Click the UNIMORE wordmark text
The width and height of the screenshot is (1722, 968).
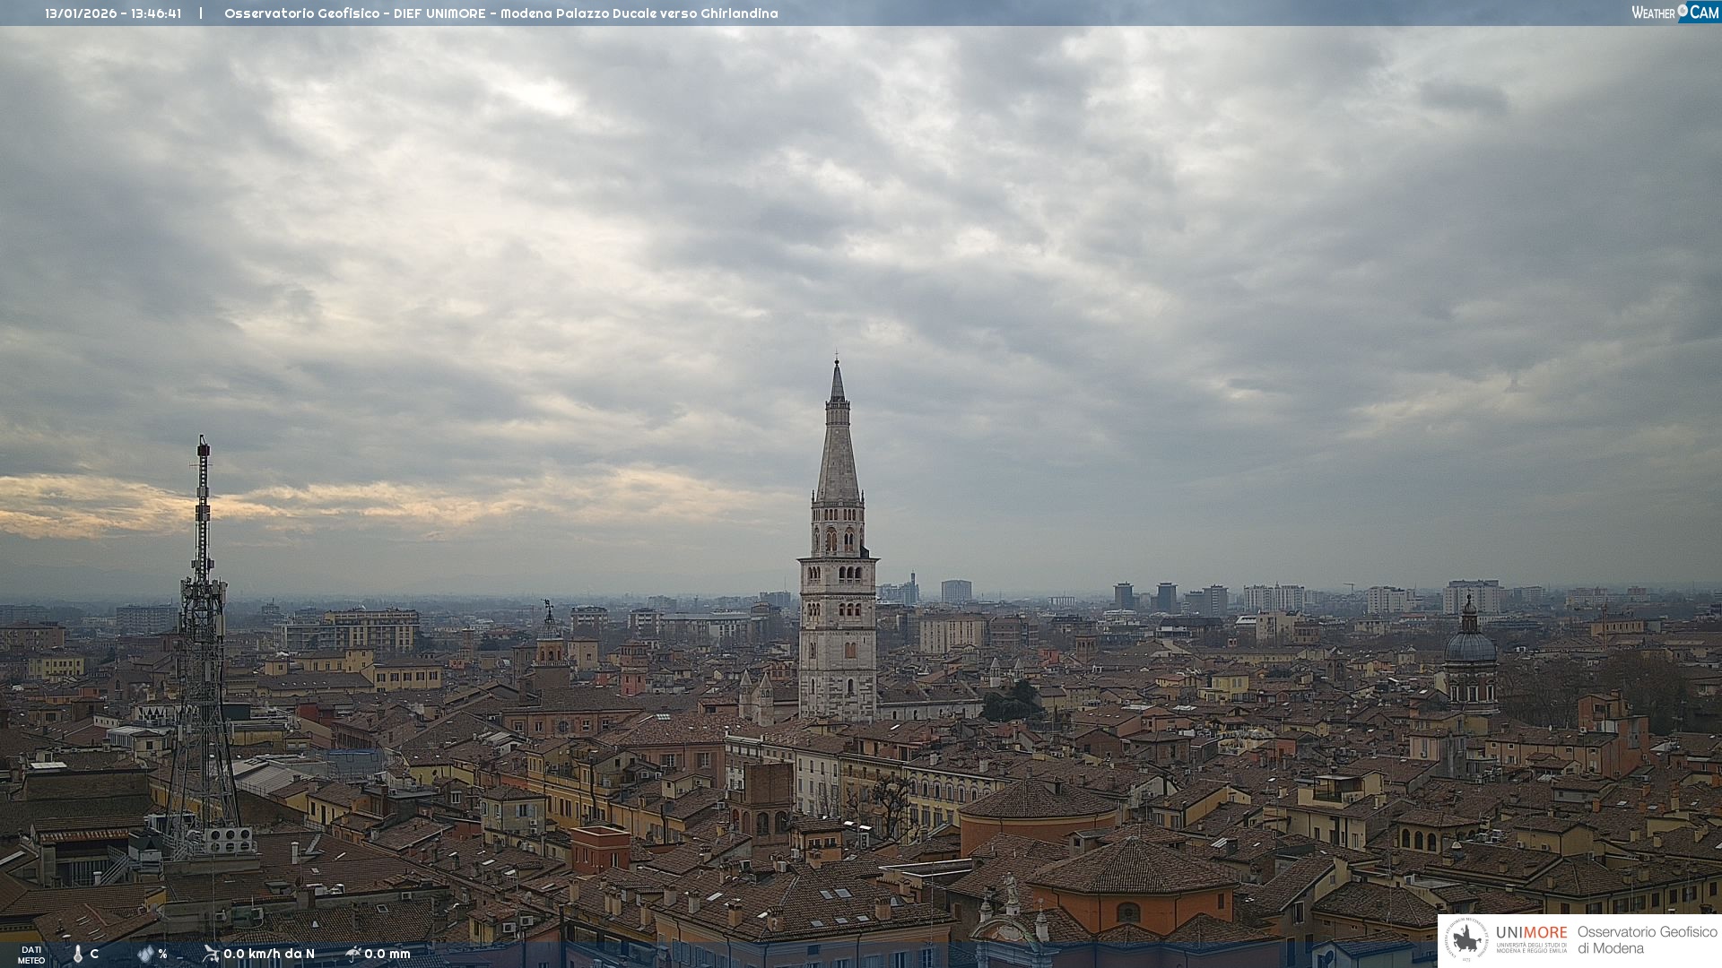click(1531, 933)
